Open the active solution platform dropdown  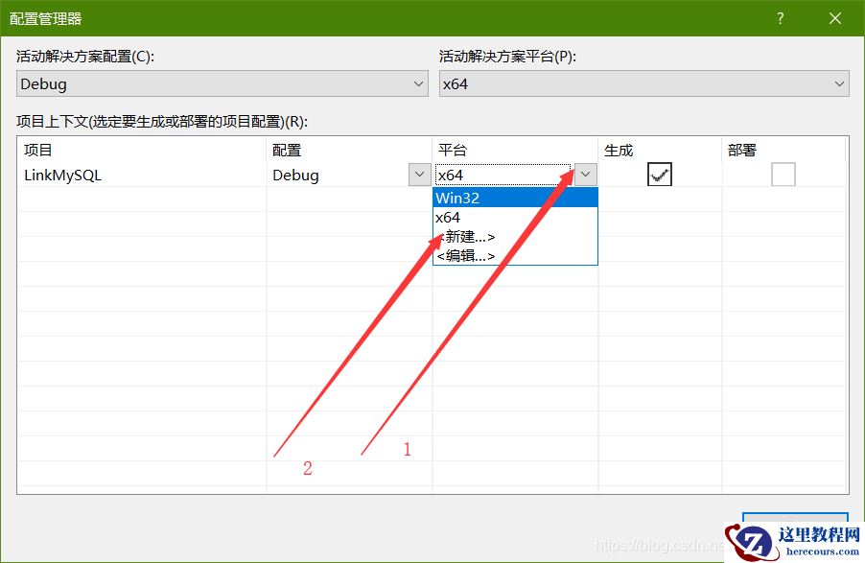[x=643, y=83]
